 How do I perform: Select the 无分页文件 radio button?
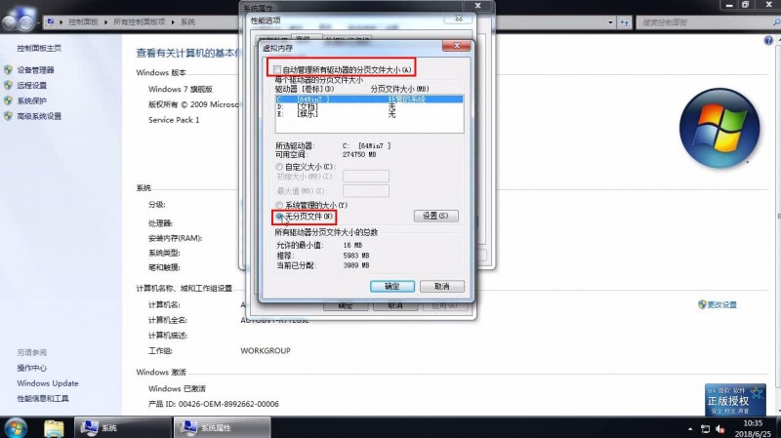point(279,217)
